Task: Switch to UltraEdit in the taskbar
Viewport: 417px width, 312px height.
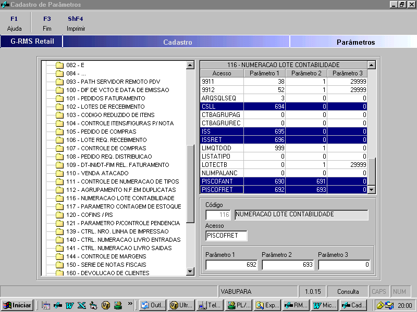Action: (x=180, y=305)
